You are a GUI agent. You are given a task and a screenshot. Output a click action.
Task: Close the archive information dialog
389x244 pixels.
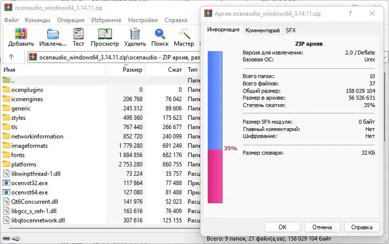tap(372, 13)
